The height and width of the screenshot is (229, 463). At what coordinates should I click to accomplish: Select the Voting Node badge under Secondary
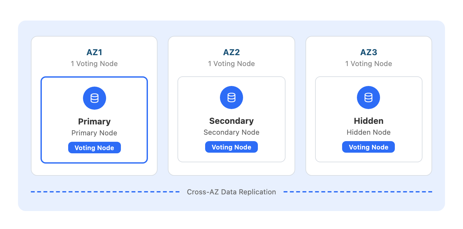click(232, 147)
